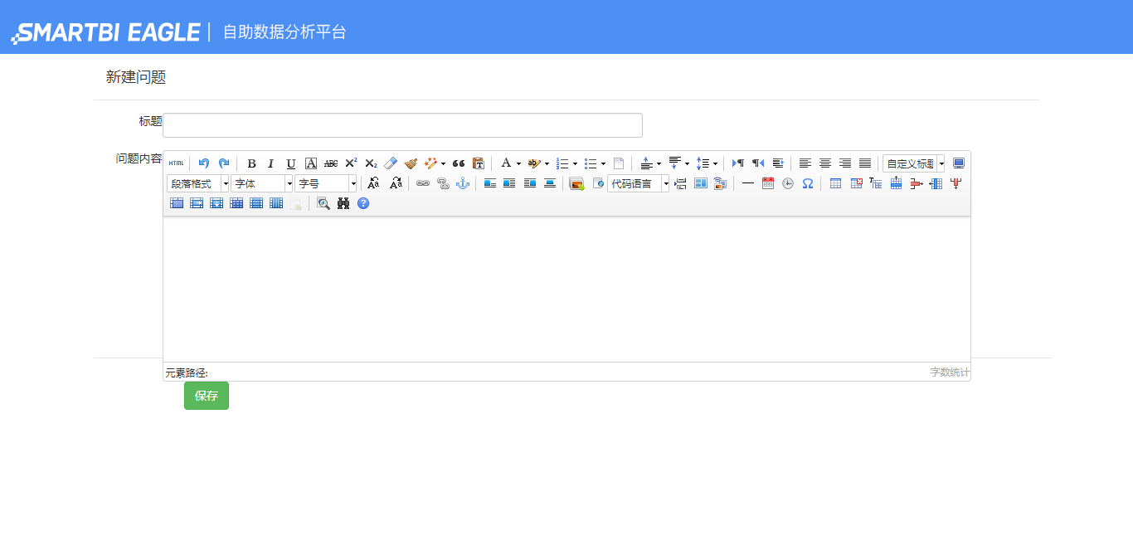Paste as plain text
The width and height of the screenshot is (1133, 545).
pyautogui.click(x=479, y=163)
